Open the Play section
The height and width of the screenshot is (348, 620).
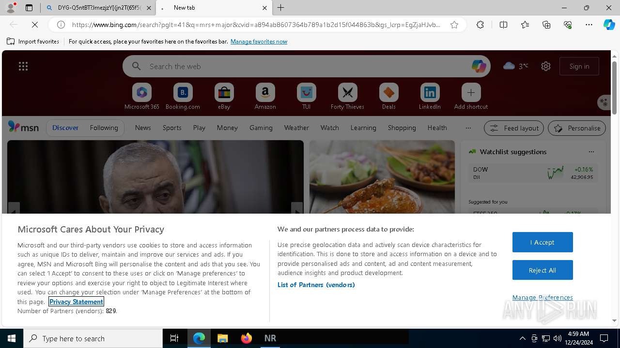point(199,128)
